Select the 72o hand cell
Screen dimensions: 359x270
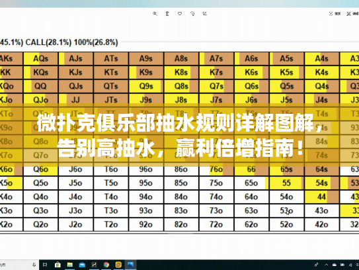(216, 224)
